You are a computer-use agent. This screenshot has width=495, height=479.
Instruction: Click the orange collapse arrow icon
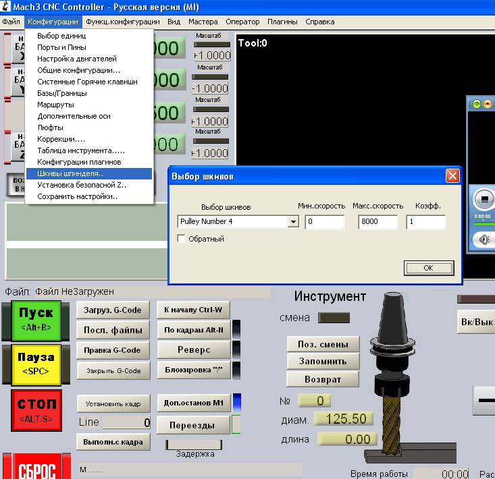(488, 104)
